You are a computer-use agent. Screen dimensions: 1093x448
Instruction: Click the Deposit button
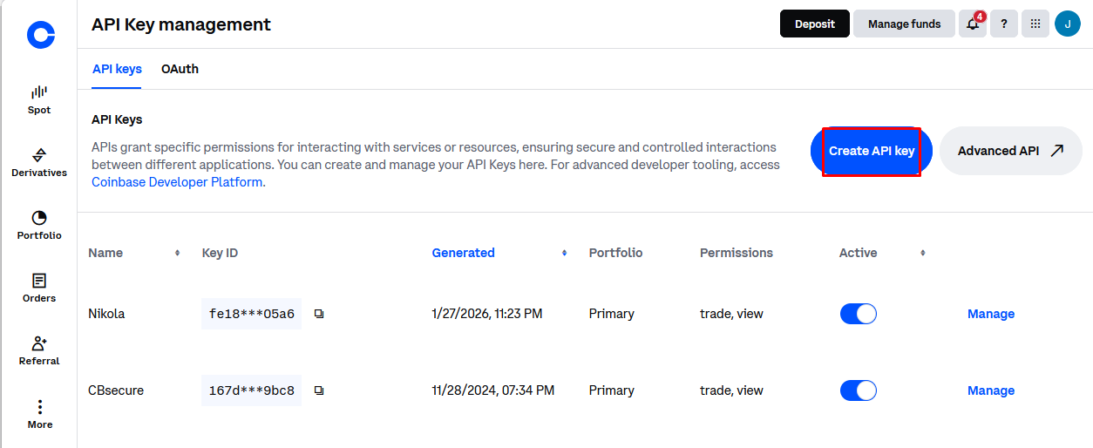815,24
